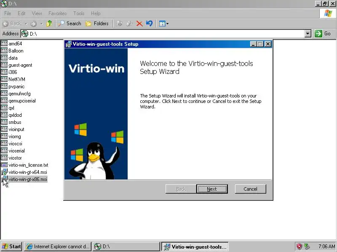The height and width of the screenshot is (252, 337).
Task: Open the View menu
Action: click(x=37, y=13)
